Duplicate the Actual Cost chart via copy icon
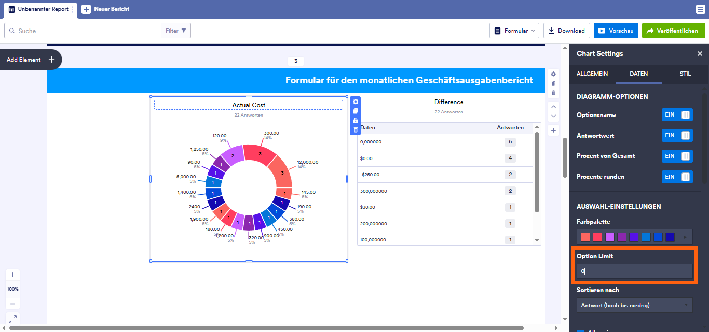This screenshot has height=332, width=709. tap(355, 111)
